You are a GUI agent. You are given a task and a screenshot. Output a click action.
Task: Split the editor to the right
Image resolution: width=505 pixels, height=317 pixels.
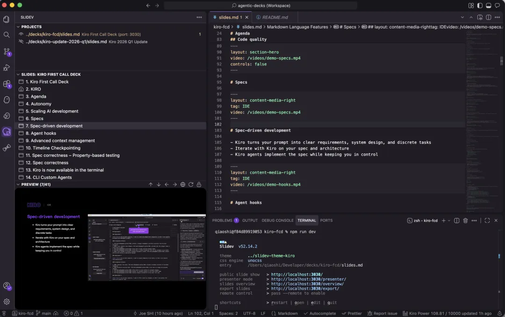489,17
